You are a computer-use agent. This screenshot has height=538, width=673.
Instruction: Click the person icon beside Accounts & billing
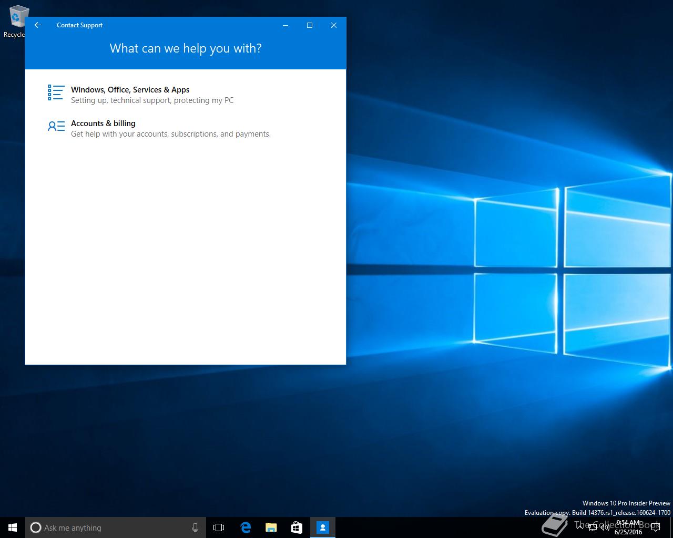click(x=56, y=126)
